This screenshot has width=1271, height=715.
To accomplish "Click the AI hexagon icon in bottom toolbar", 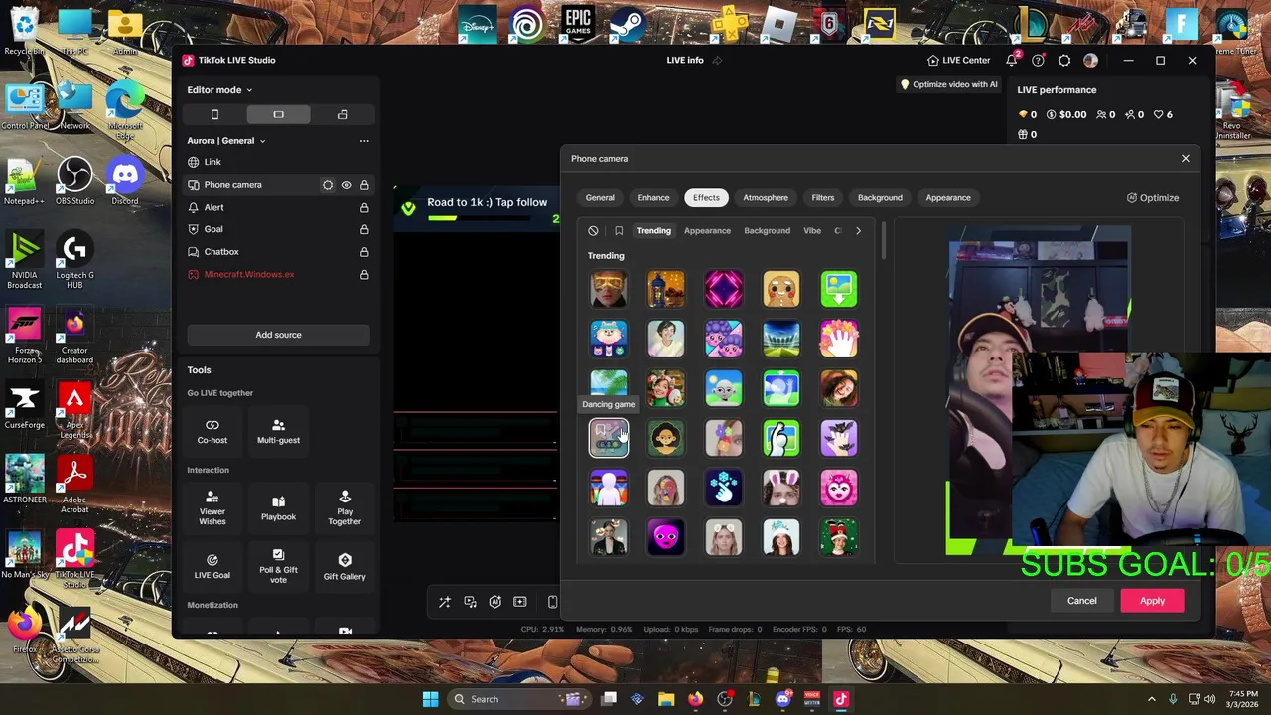I will (x=494, y=602).
